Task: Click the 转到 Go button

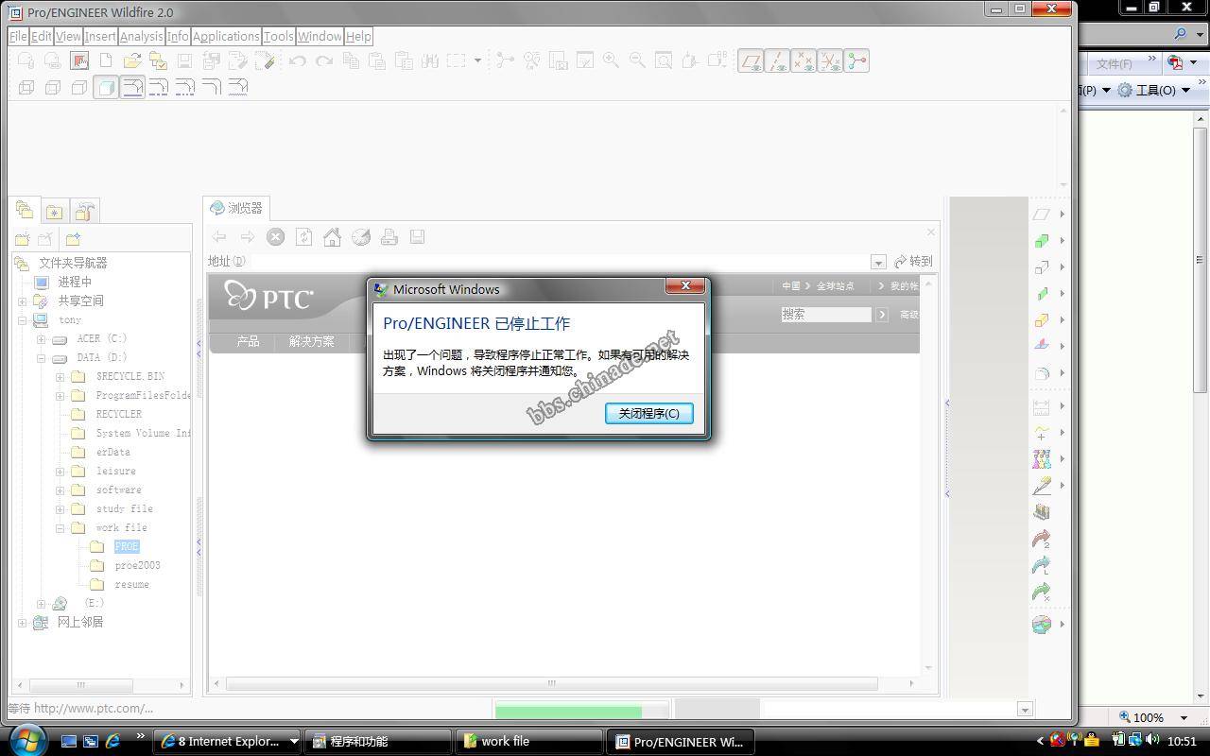Action: [913, 261]
